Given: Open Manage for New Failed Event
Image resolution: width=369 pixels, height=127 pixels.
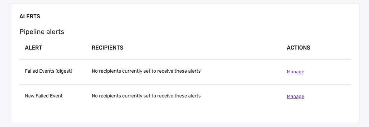Looking at the screenshot, I should 295,97.
